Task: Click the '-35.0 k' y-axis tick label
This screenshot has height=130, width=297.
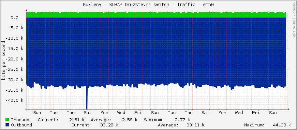Action: point(14,90)
